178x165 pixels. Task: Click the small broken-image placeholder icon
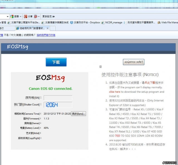click(100, 67)
